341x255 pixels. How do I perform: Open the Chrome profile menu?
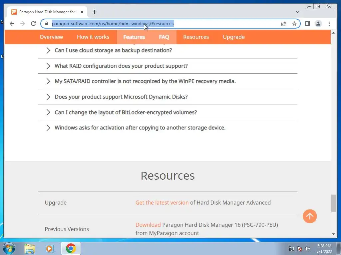pos(318,24)
